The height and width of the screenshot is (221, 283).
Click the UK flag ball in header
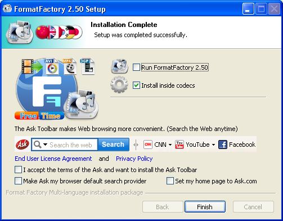coord(53,32)
